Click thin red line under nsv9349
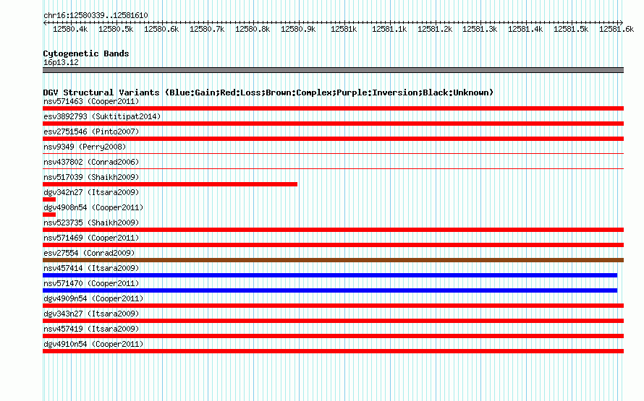This screenshot has height=401, width=644. click(333, 154)
